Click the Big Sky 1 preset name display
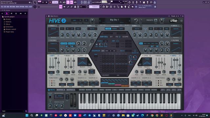Viewport: 210px width, 118px height. (115, 20)
